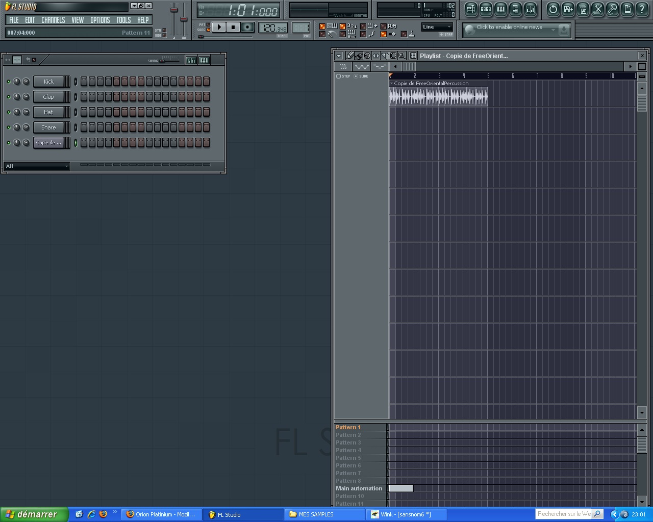Open the Playlist options menu arrow
Viewport: 653px width, 522px height.
[339, 56]
